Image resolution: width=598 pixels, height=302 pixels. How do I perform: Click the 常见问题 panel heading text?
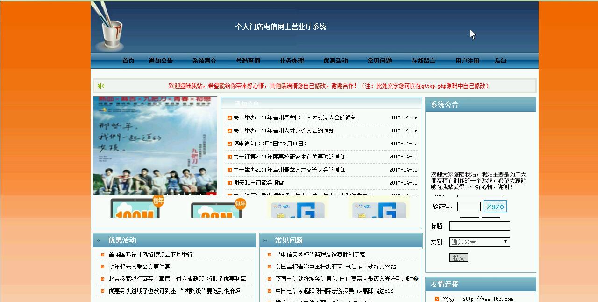point(289,240)
